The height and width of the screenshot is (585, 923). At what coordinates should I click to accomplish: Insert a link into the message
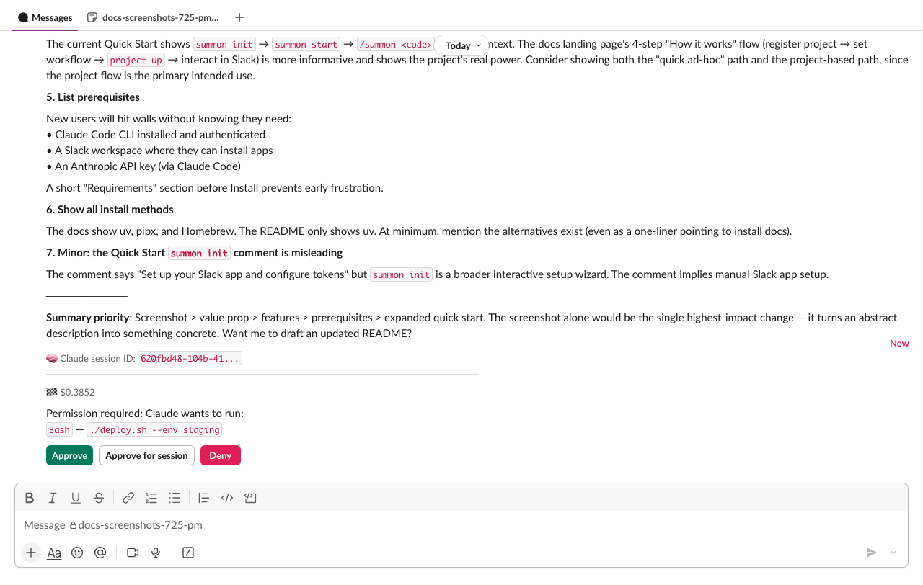(x=128, y=498)
